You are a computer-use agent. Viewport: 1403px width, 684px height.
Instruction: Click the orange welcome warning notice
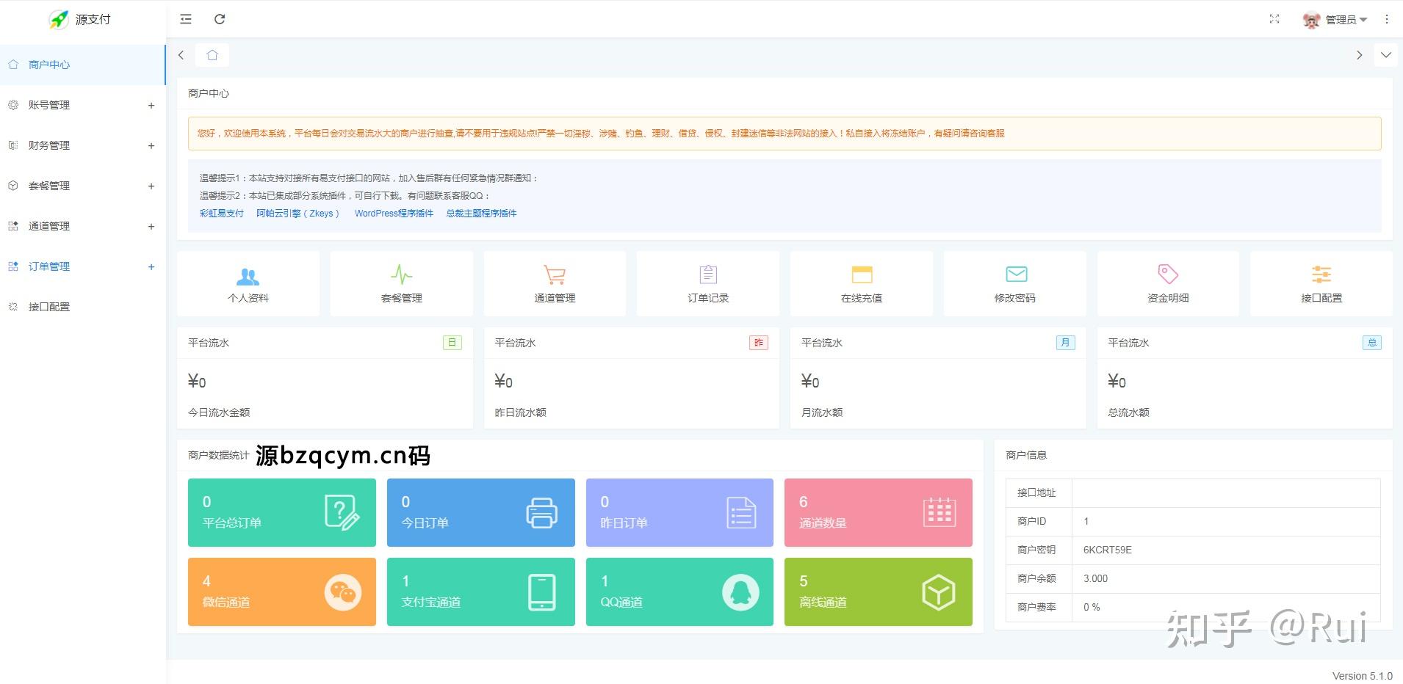[785, 134]
